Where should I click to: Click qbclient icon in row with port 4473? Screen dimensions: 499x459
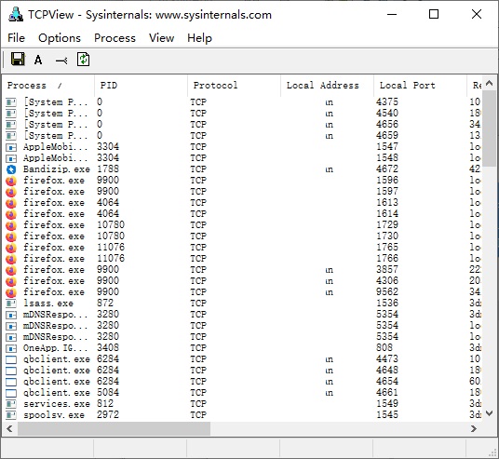pos(11,359)
